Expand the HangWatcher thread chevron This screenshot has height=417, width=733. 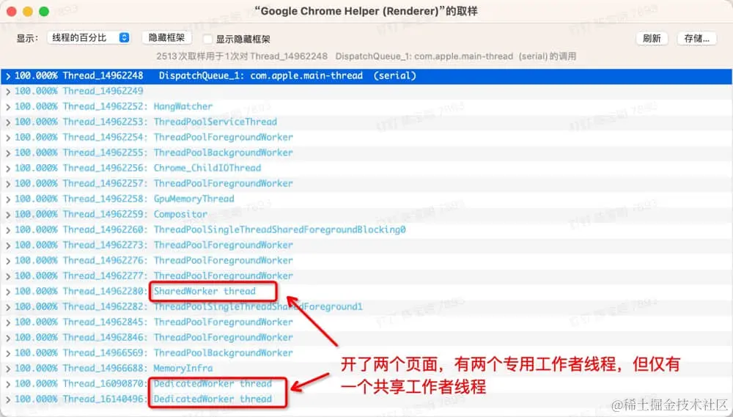pos(8,107)
